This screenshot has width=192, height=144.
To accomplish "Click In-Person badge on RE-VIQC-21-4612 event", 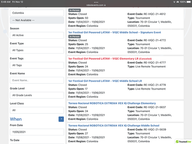I will tap(74, 10).
